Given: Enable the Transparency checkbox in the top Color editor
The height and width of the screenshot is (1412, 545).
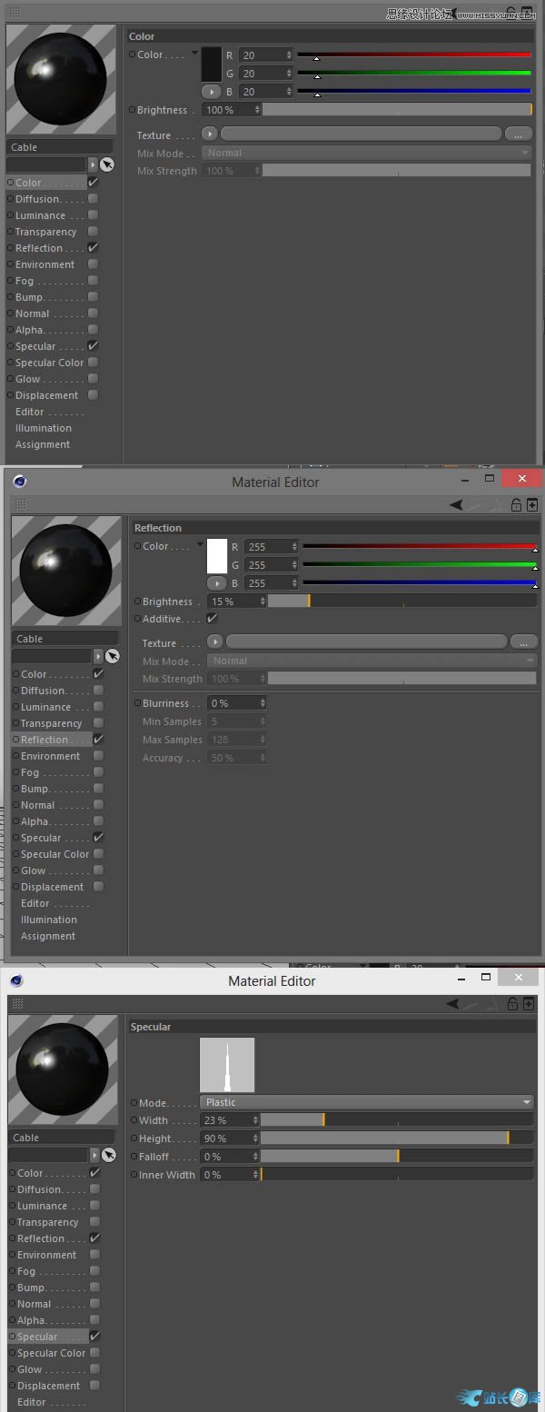Looking at the screenshot, I should click(93, 232).
